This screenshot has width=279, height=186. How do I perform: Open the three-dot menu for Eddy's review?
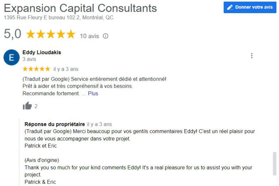[x=252, y=56]
